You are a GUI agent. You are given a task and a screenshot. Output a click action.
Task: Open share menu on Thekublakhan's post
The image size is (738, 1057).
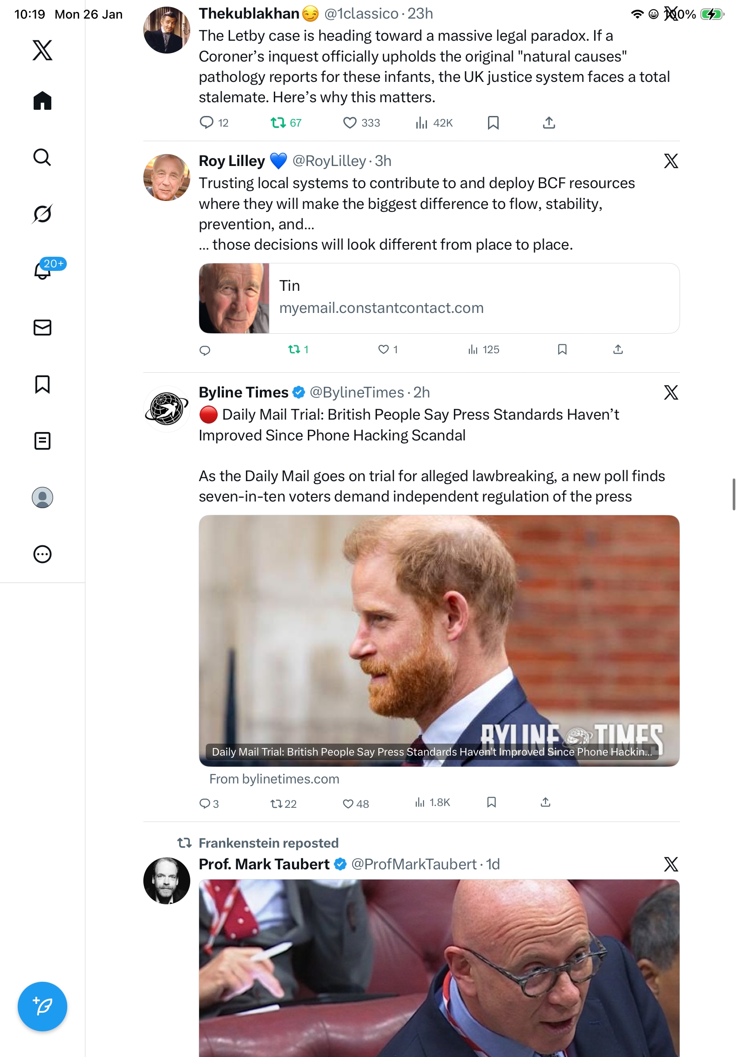point(549,123)
